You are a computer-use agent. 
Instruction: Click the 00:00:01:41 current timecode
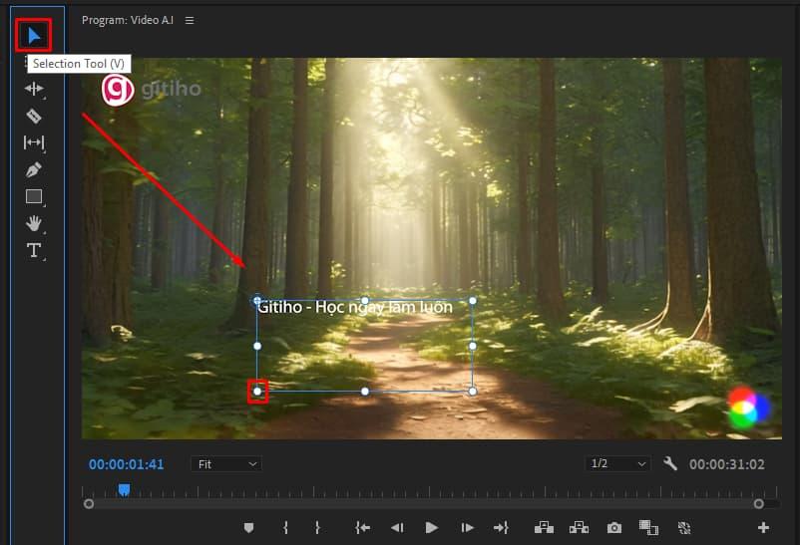click(126, 464)
